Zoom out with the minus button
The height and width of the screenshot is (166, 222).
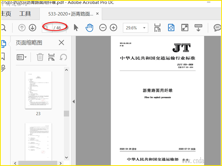click(x=103, y=28)
